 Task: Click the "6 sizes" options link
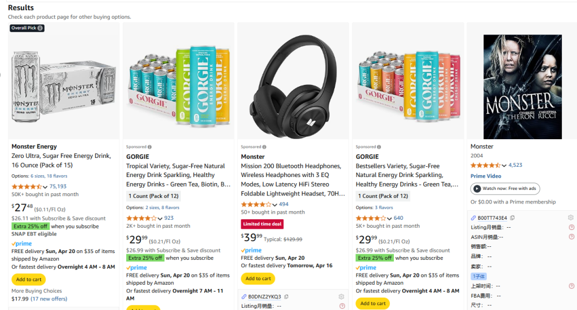coord(37,176)
